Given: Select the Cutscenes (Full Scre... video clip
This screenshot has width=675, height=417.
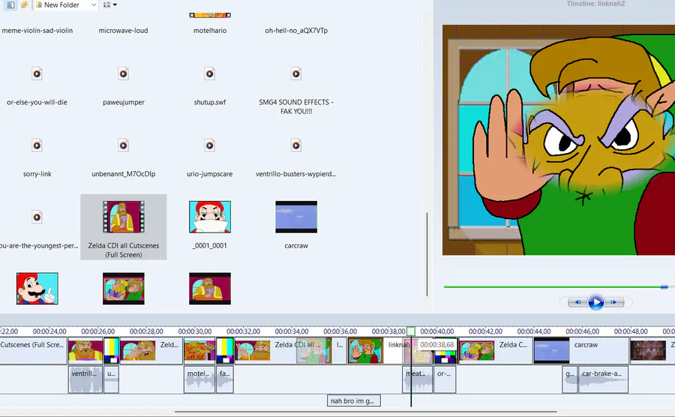Looking at the screenshot, I should 34,350.
